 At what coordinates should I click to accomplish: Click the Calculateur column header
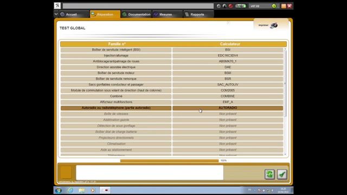point(230,44)
